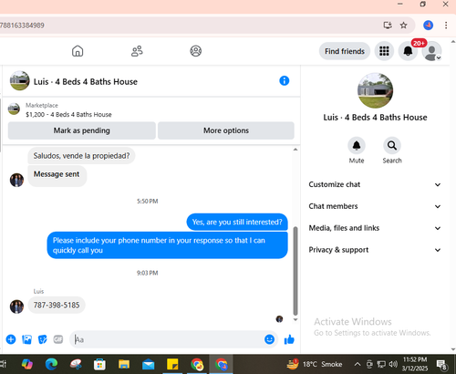This screenshot has width=456, height=374.
Task: Send a thumbs-up like
Action: click(x=289, y=339)
